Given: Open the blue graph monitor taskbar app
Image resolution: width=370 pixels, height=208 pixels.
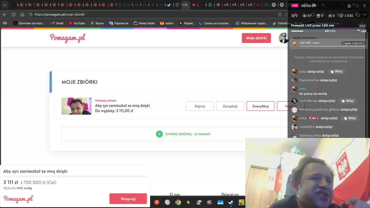Looking at the screenshot, I should click(x=220, y=202).
